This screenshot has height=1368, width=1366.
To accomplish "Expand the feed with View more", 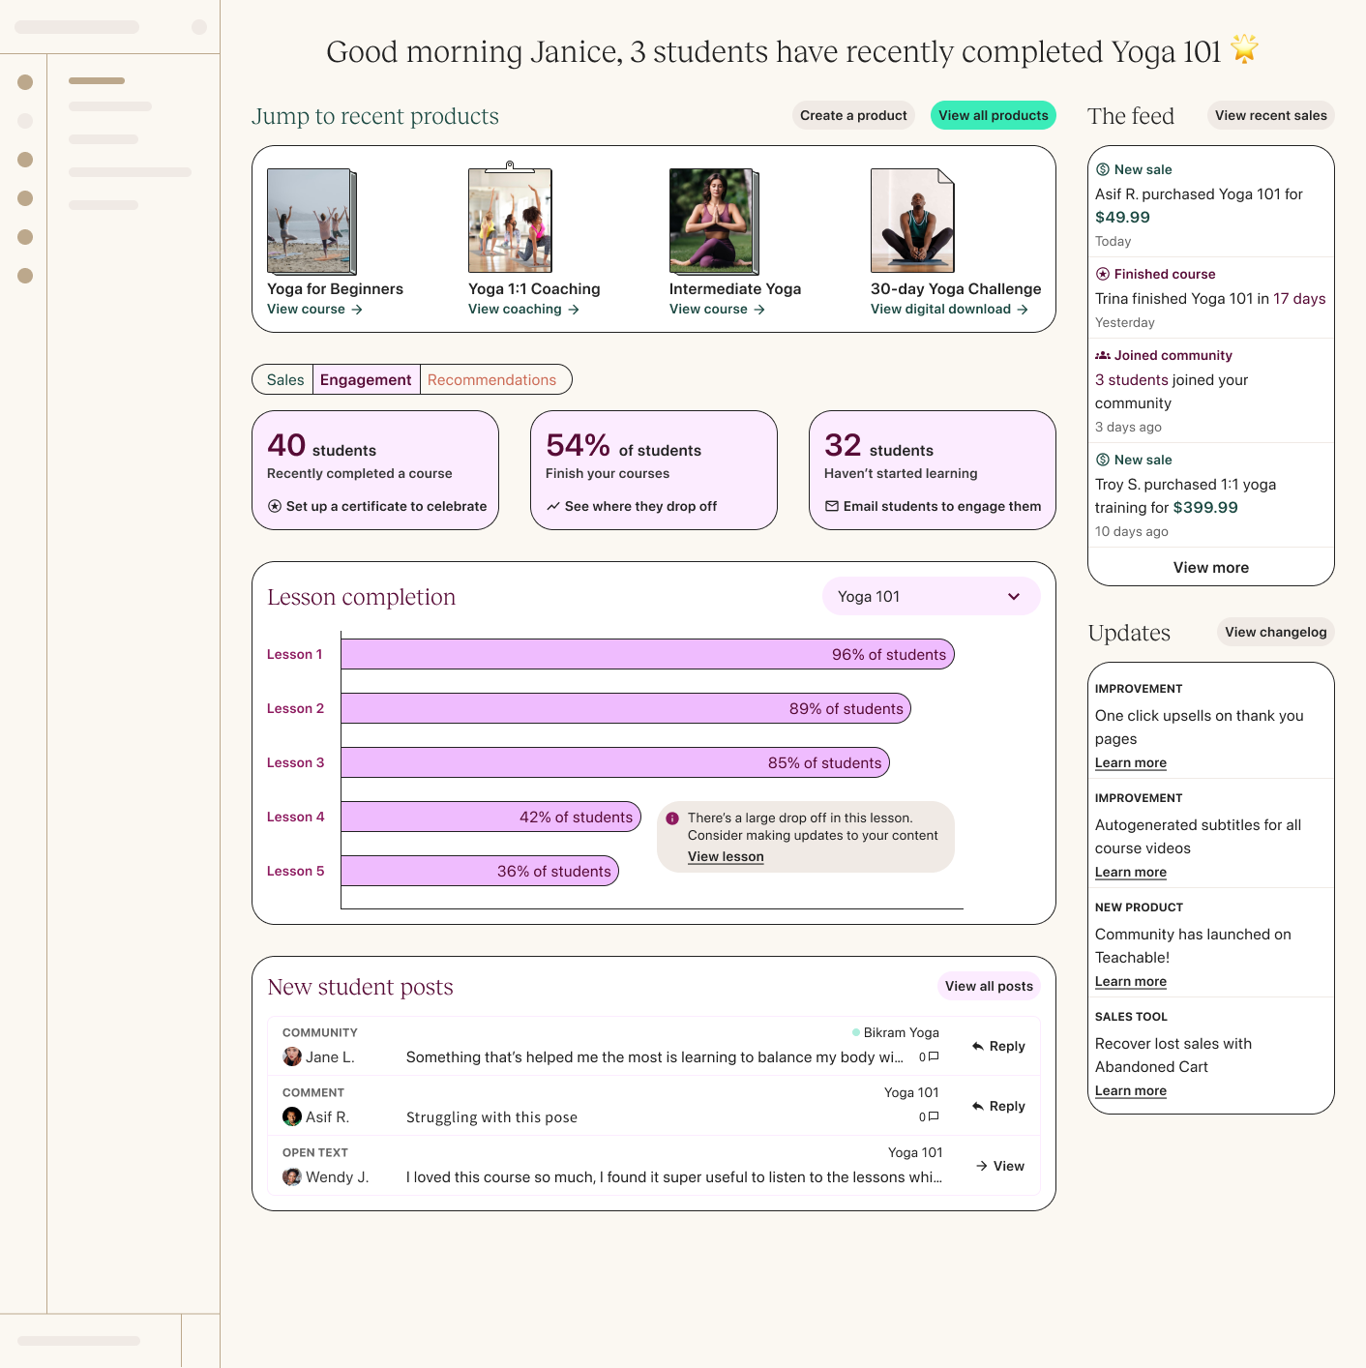I will (1211, 567).
